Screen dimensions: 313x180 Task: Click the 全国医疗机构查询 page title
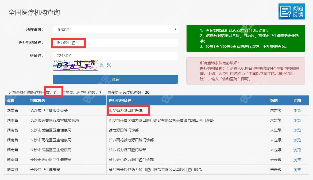34,13
